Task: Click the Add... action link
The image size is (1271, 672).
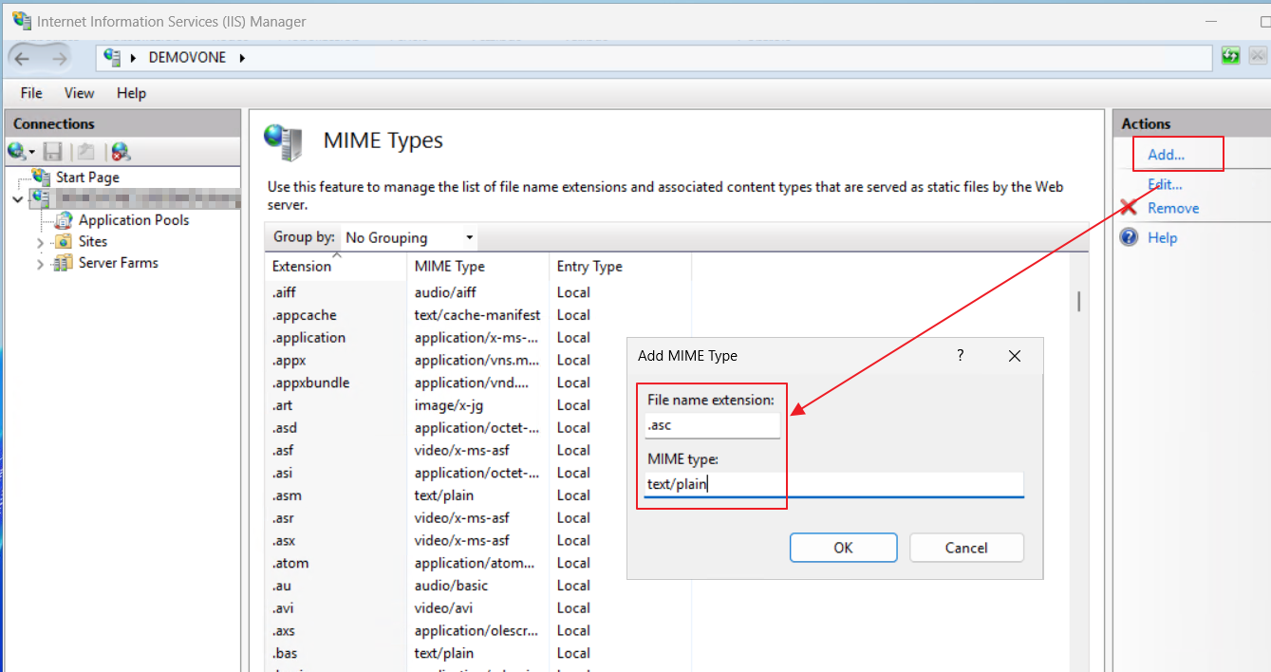Action: pos(1166,155)
